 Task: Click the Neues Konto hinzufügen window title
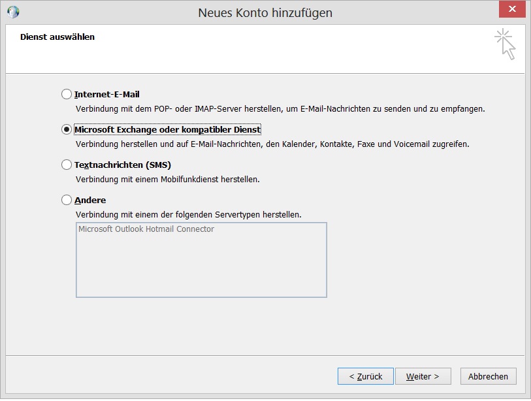[x=265, y=13]
